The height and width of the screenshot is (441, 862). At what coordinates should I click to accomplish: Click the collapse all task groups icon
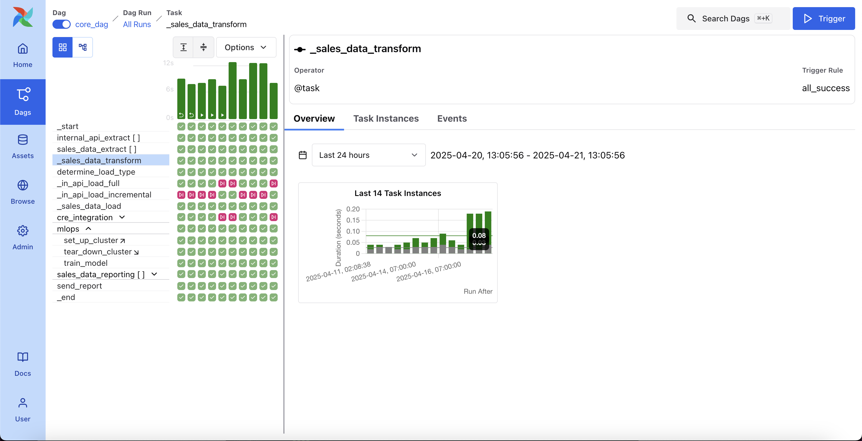click(204, 47)
